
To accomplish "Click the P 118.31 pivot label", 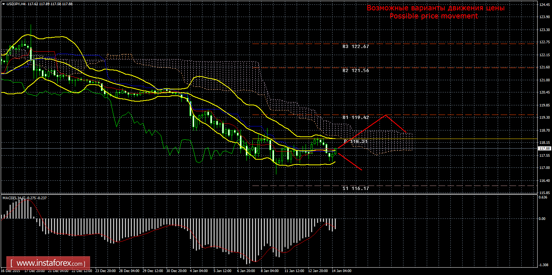I will click(x=355, y=141).
